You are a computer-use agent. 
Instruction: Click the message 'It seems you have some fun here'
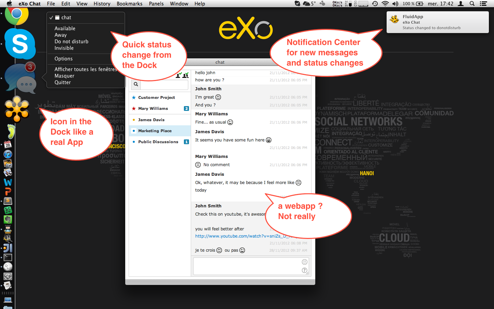(230, 140)
